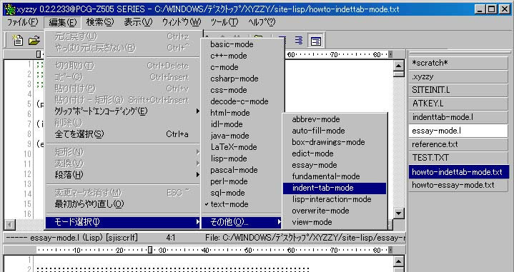514x272 pixels.
Task: Select sql-mode
Action: point(242,193)
